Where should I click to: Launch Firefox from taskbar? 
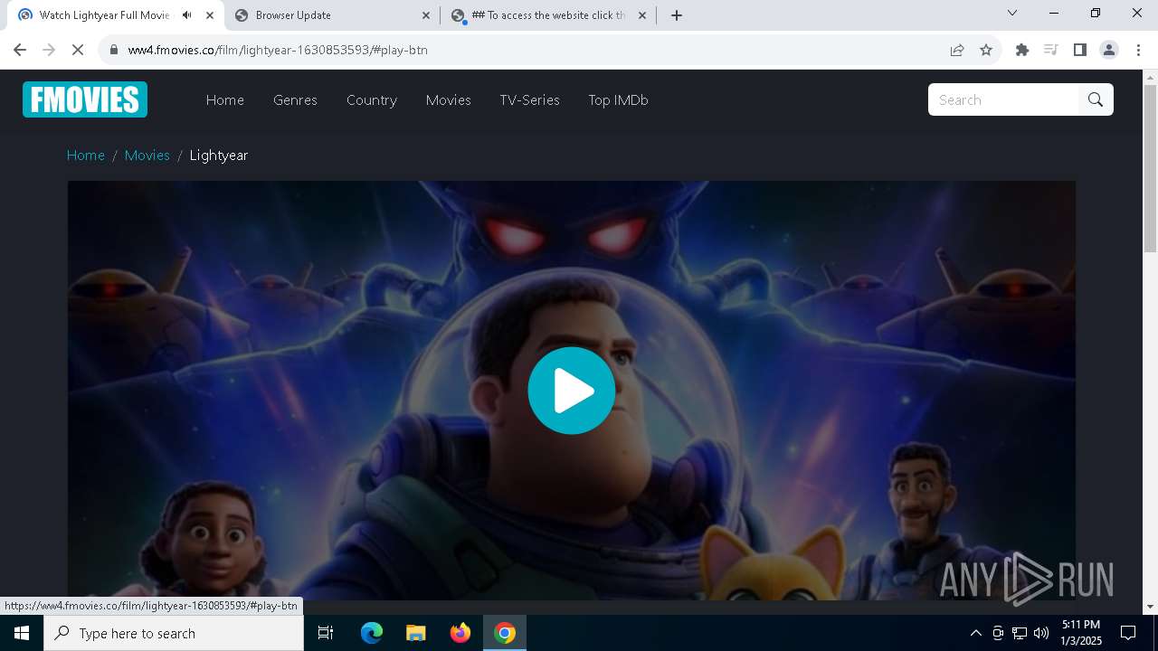click(x=460, y=633)
